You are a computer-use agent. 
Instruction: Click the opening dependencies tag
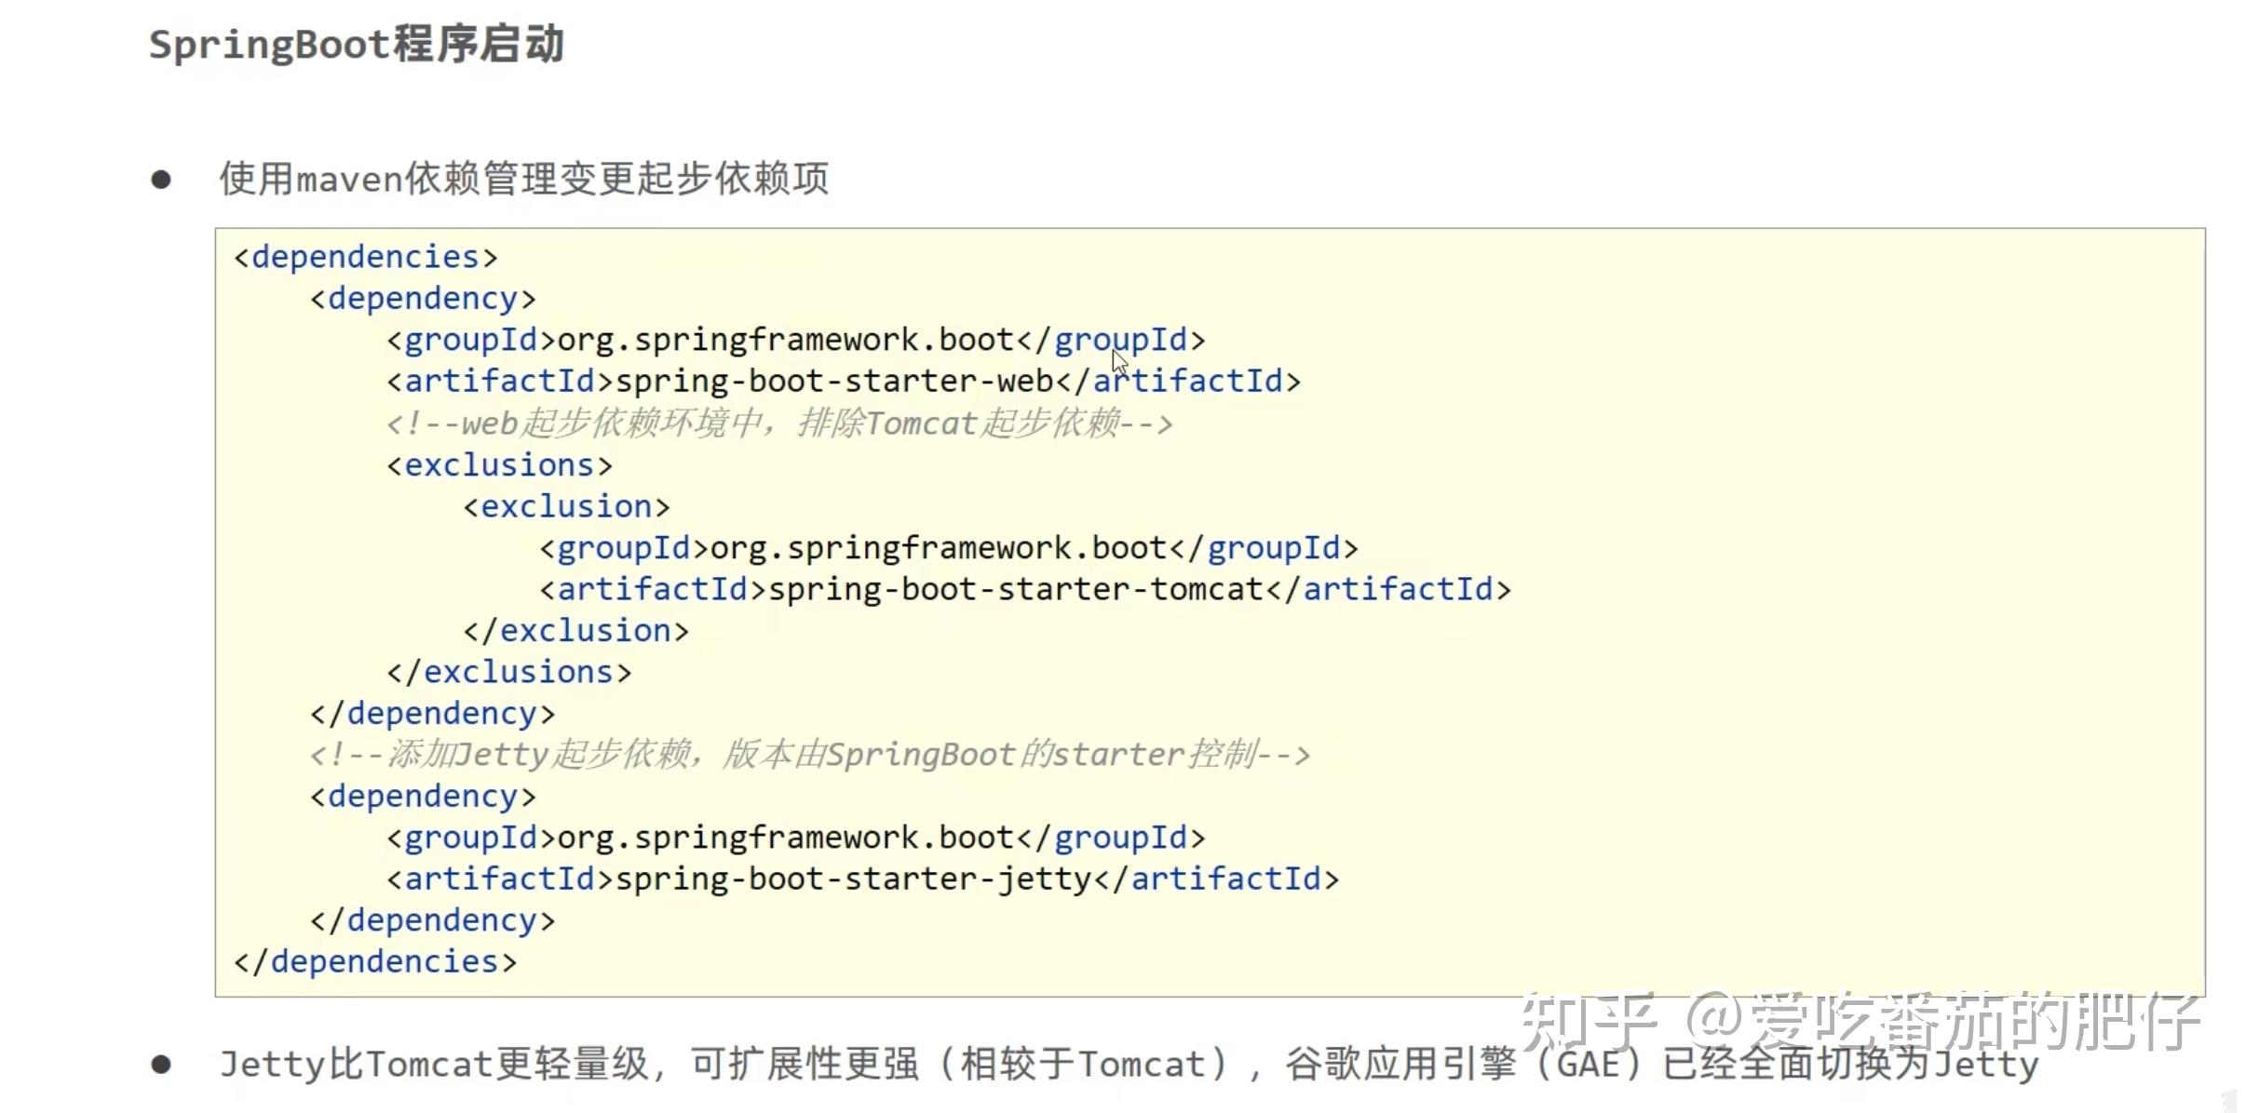point(366,257)
